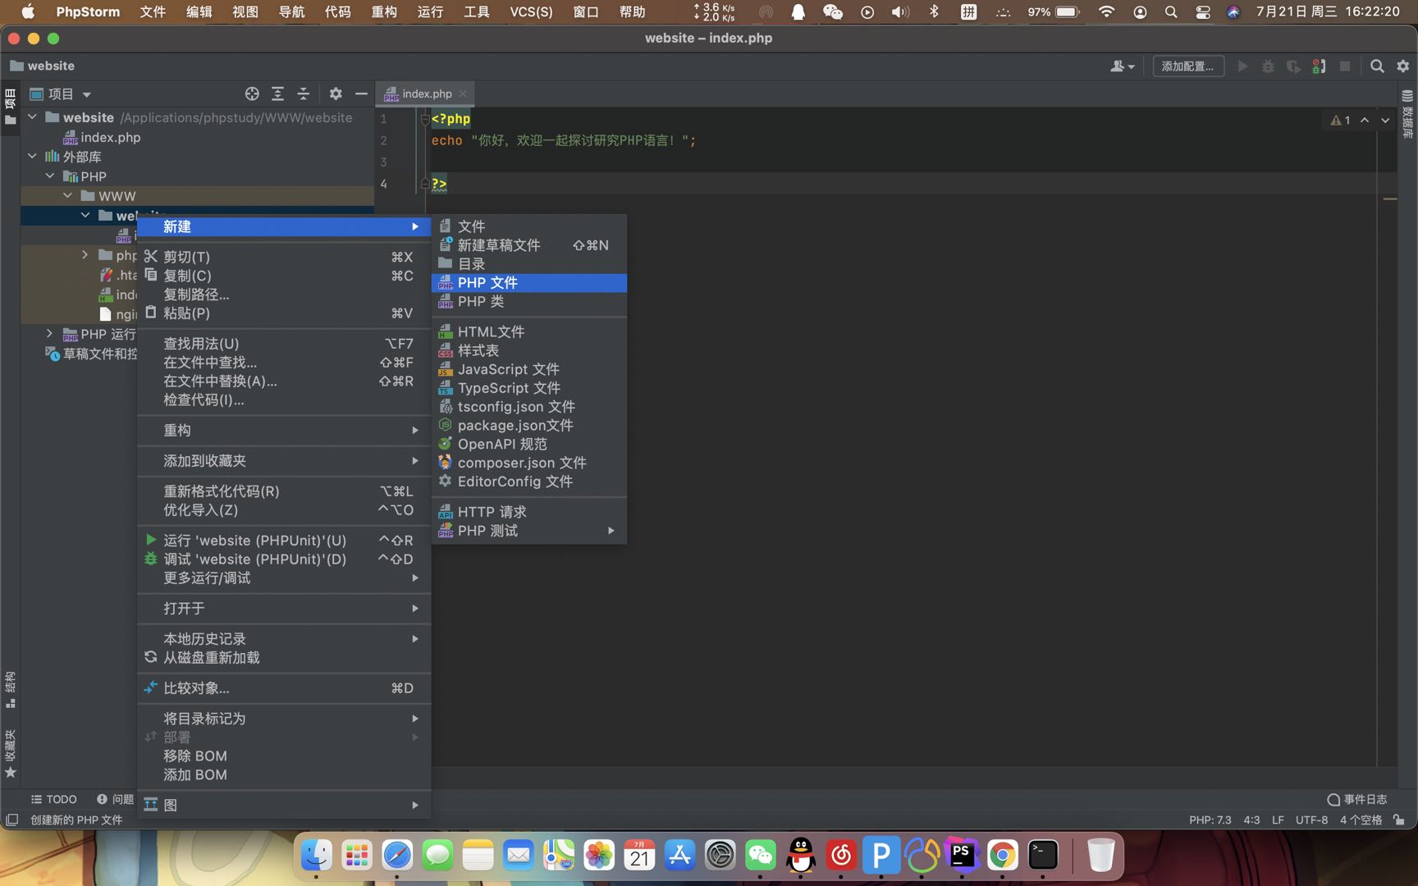Viewport: 1418px width, 886px height.
Task: Open PhpStorm icon in the Dock
Action: coord(961,856)
